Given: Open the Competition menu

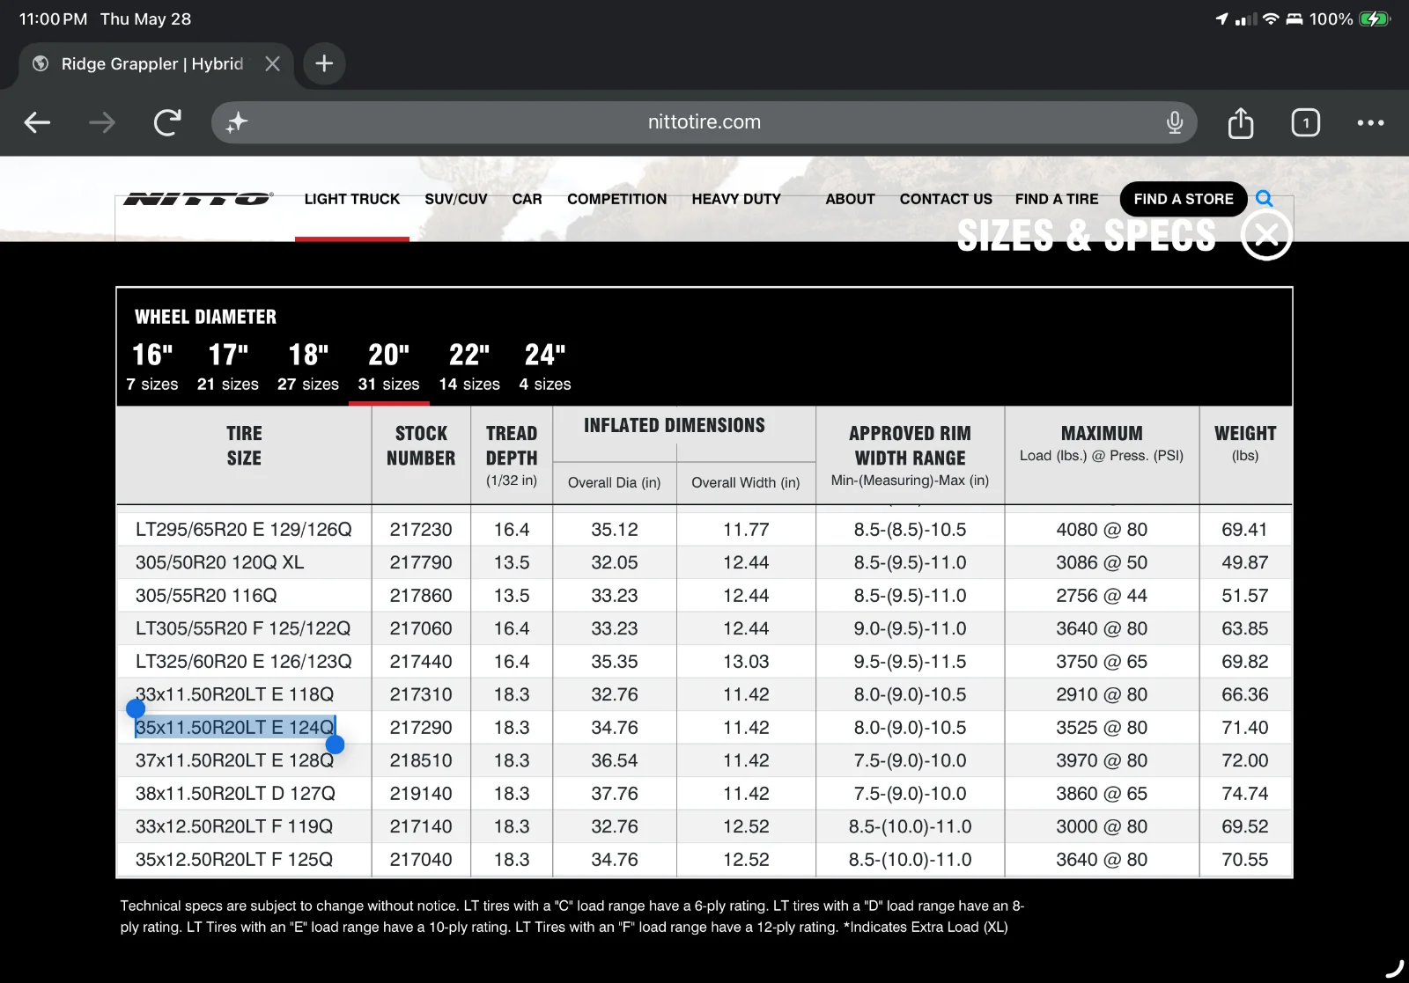Looking at the screenshot, I should [617, 199].
